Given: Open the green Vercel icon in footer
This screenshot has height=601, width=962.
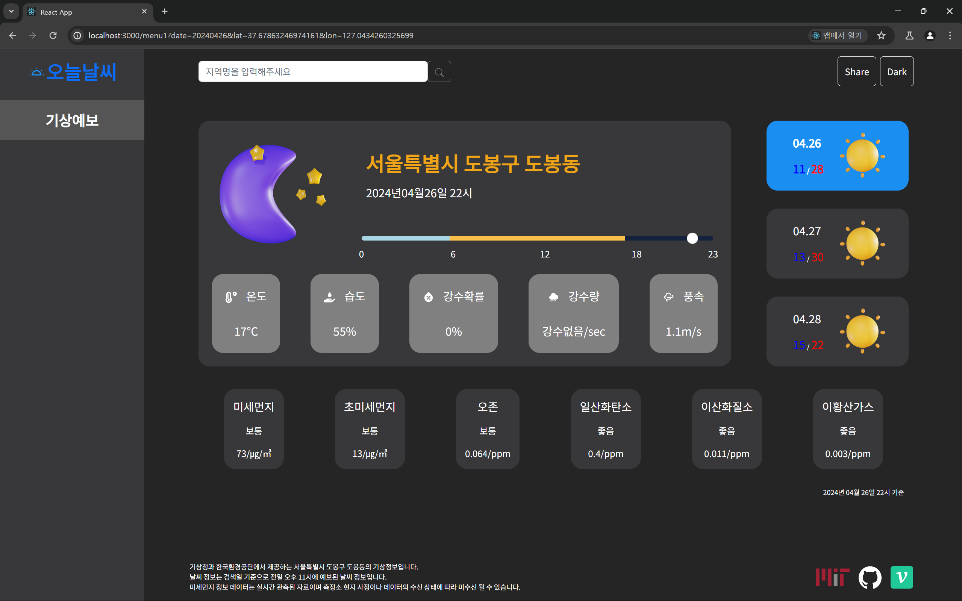Looking at the screenshot, I should click(901, 577).
